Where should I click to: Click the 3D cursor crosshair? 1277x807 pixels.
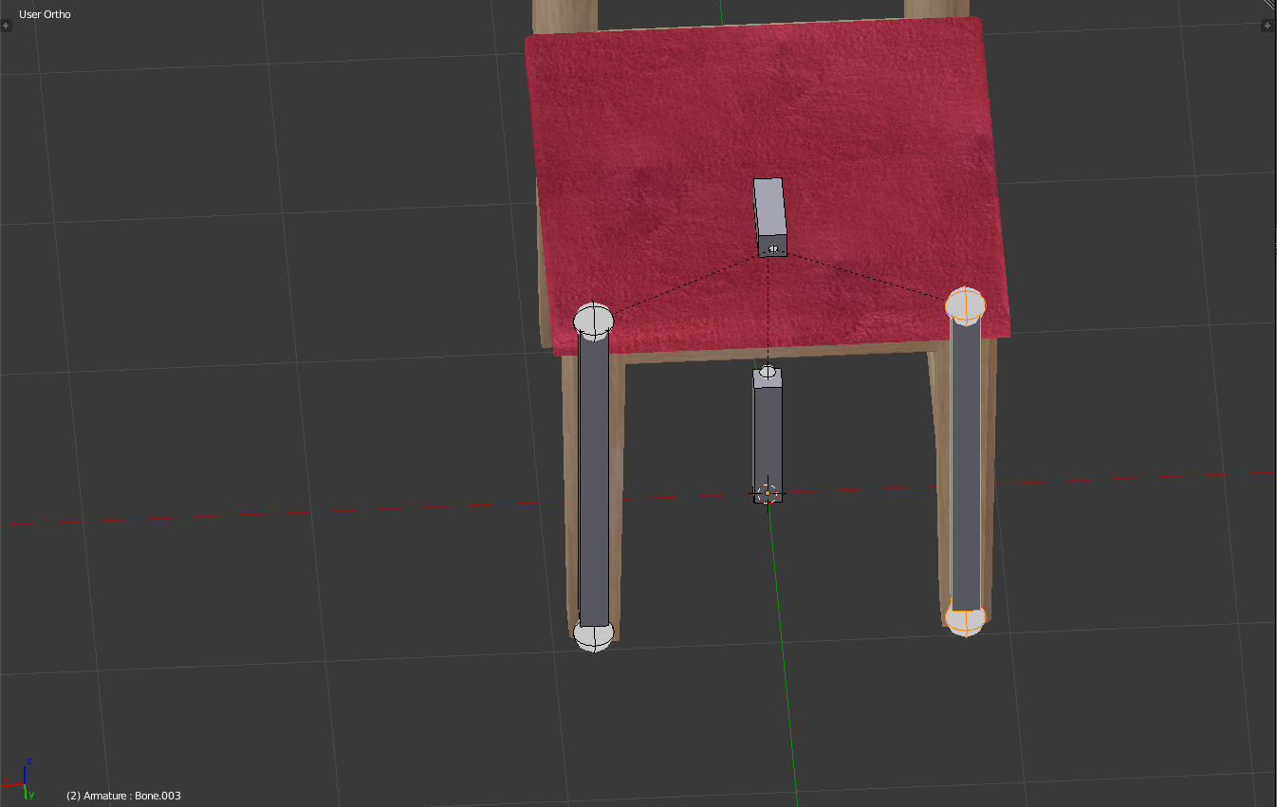(768, 493)
